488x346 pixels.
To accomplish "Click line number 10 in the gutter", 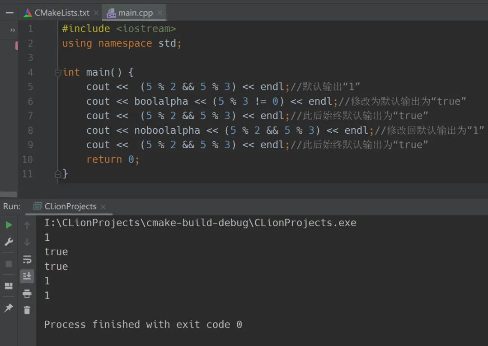I will 28,159.
